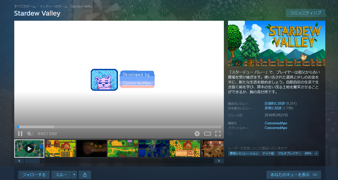
Task: Open 圧倒的に好評 recent reviews link
Action: click(x=275, y=103)
